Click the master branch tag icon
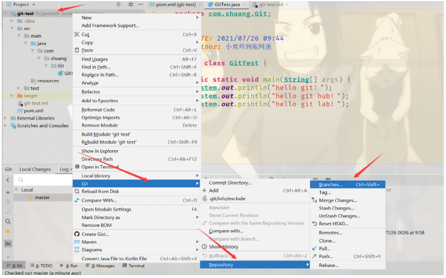Image resolution: width=446 pixels, height=278 pixels. (31, 197)
